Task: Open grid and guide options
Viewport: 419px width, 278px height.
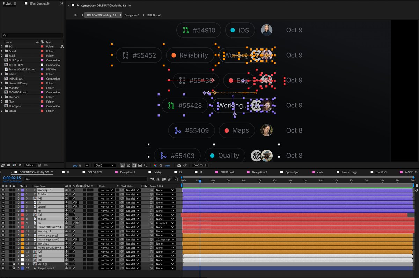Action: [x=146, y=165]
